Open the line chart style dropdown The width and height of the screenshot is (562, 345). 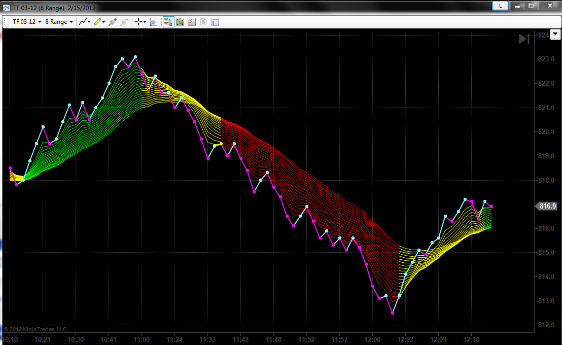coord(85,22)
